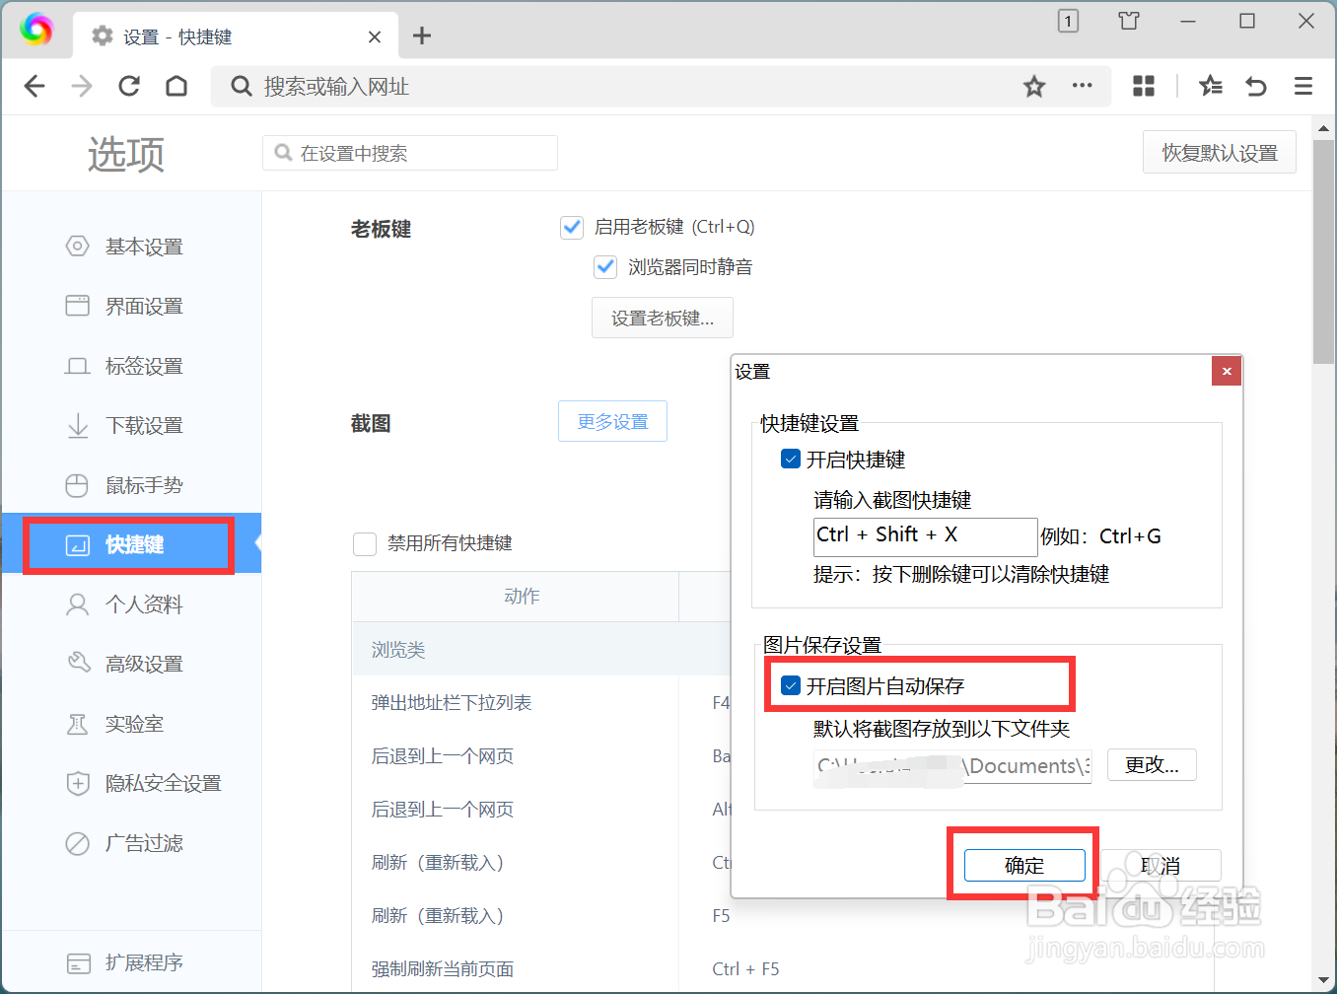Click the 更多设置 dropdown next to 截图

click(x=612, y=421)
